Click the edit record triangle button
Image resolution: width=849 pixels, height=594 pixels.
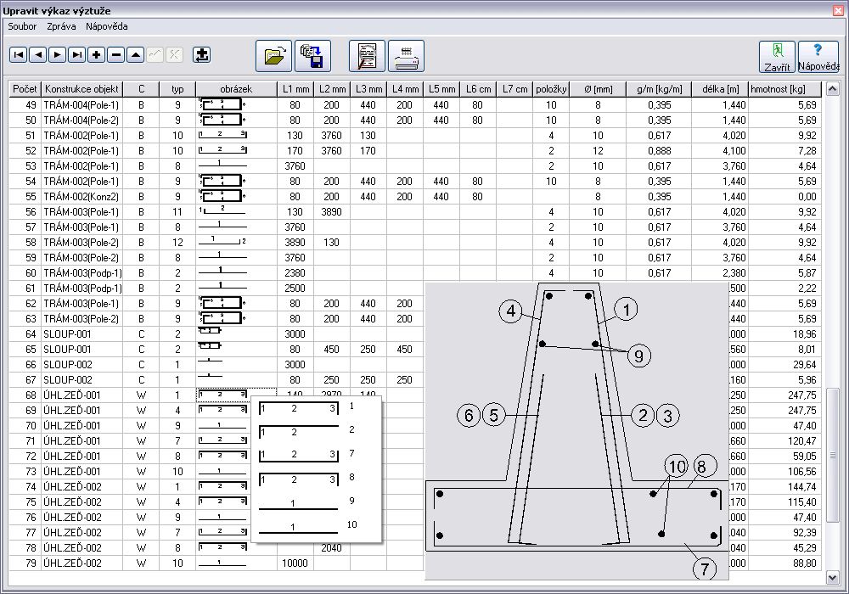(135, 54)
